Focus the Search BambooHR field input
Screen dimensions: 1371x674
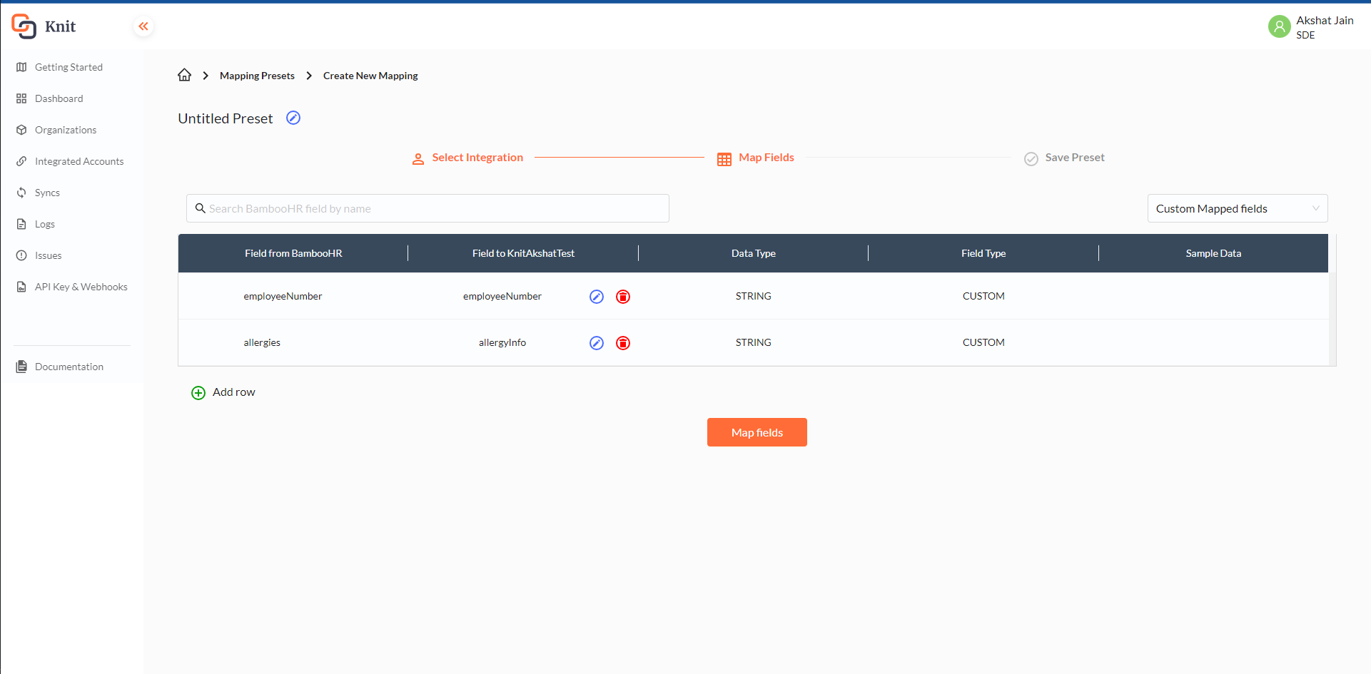(x=428, y=208)
